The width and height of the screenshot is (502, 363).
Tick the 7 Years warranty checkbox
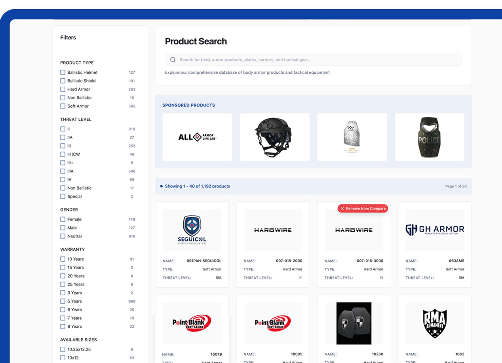(63, 318)
